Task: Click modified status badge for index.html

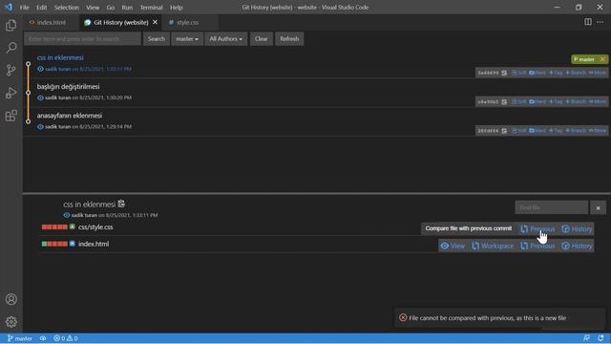Action: click(x=73, y=244)
